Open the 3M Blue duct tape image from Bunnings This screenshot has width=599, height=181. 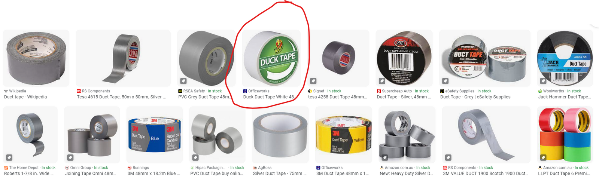pyautogui.click(x=154, y=135)
